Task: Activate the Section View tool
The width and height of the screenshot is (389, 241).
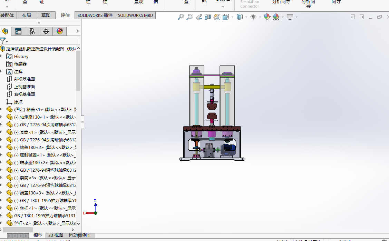Action: (x=208, y=17)
